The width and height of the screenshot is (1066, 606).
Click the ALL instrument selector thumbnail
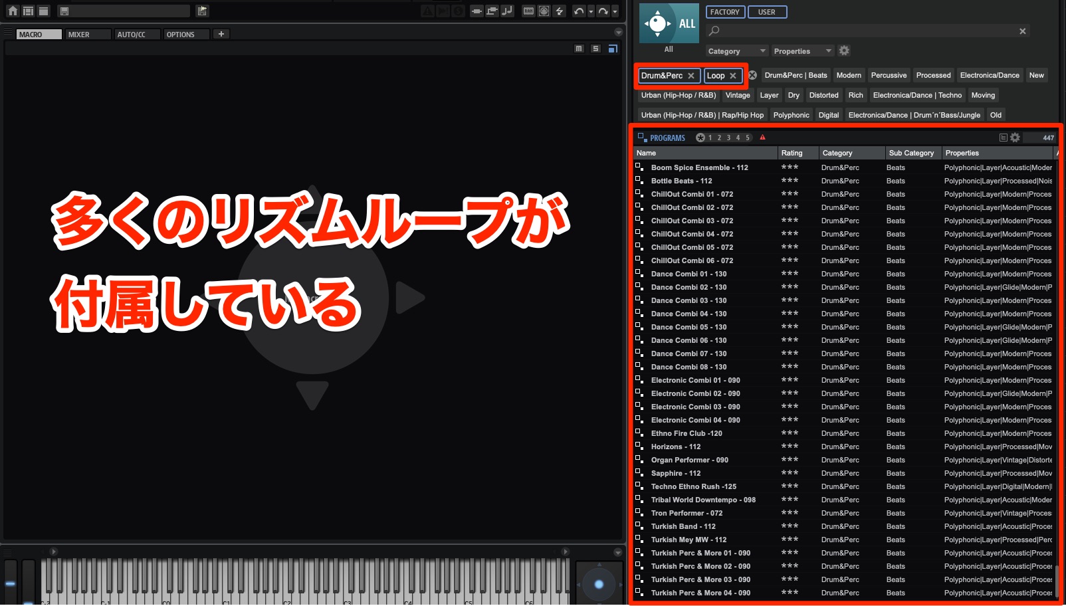point(669,23)
